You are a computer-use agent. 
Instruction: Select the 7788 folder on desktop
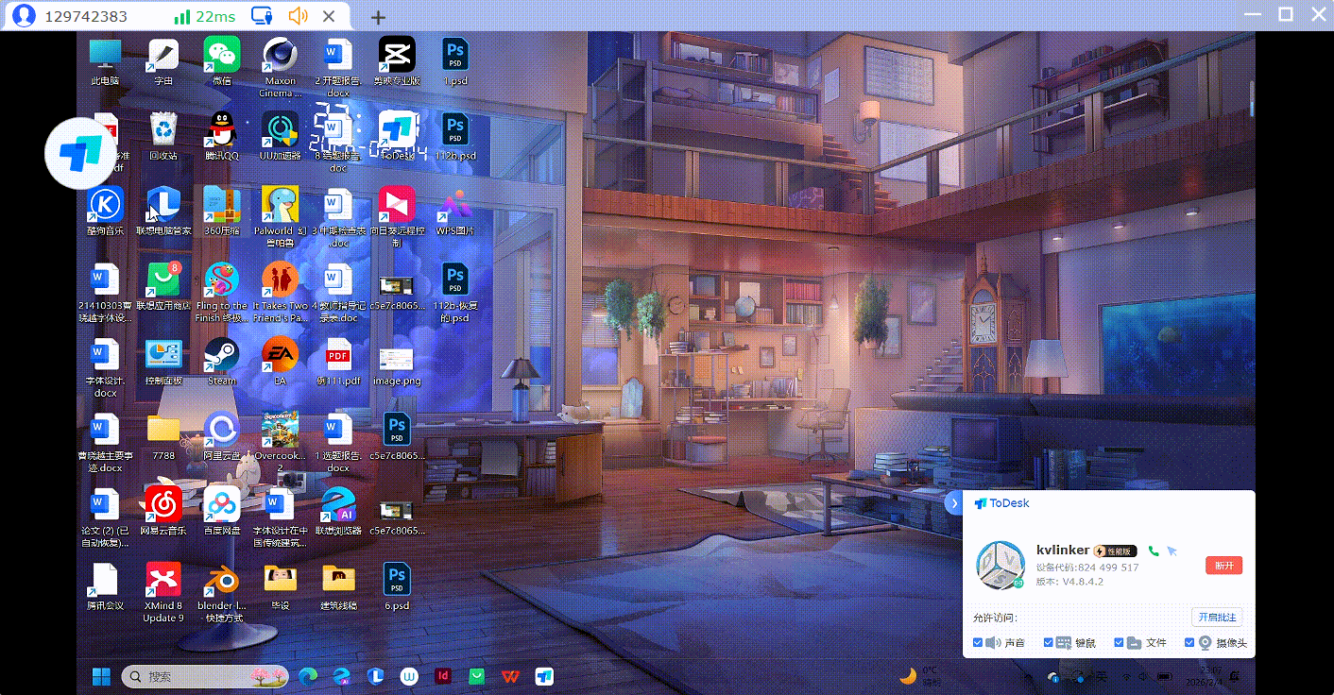point(163,435)
